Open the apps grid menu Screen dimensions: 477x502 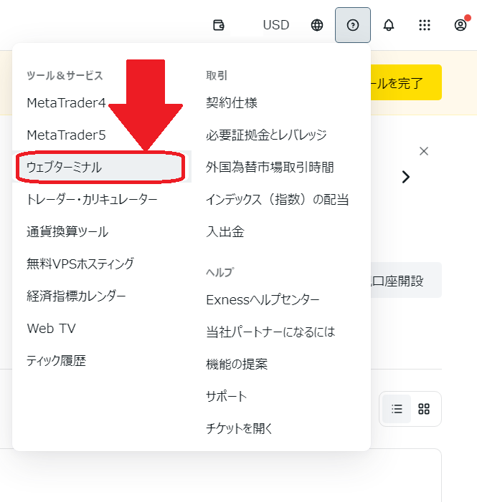tap(425, 25)
